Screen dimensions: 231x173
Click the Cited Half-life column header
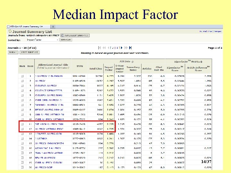159,69
